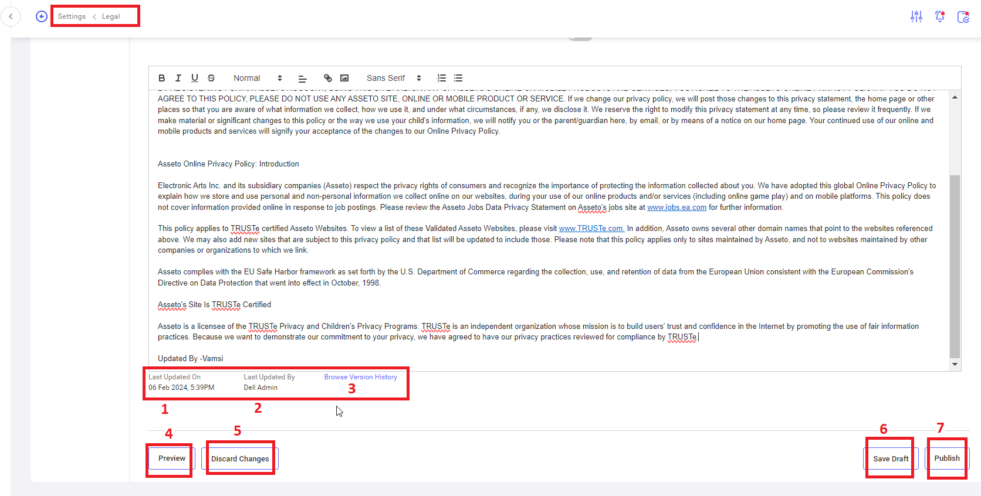Click the Publish button
The width and height of the screenshot is (981, 496).
coord(947,458)
